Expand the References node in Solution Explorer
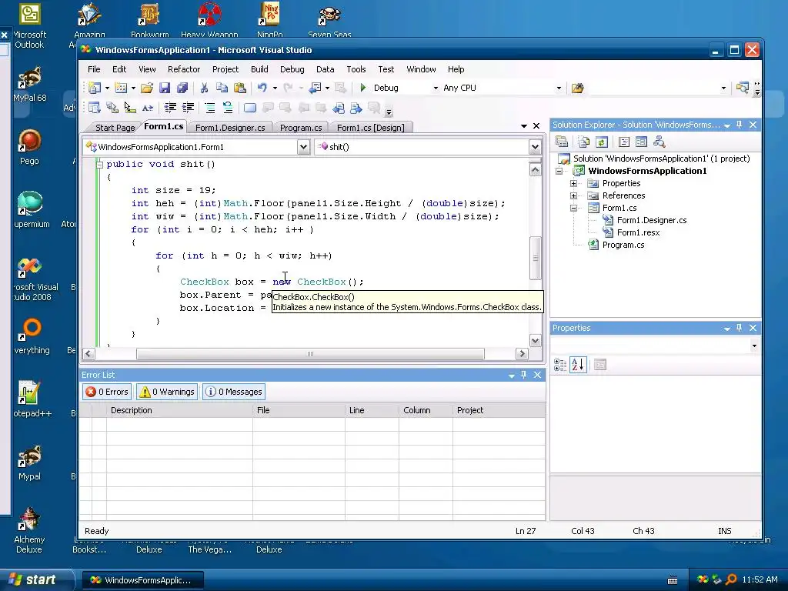788x591 pixels. click(573, 195)
